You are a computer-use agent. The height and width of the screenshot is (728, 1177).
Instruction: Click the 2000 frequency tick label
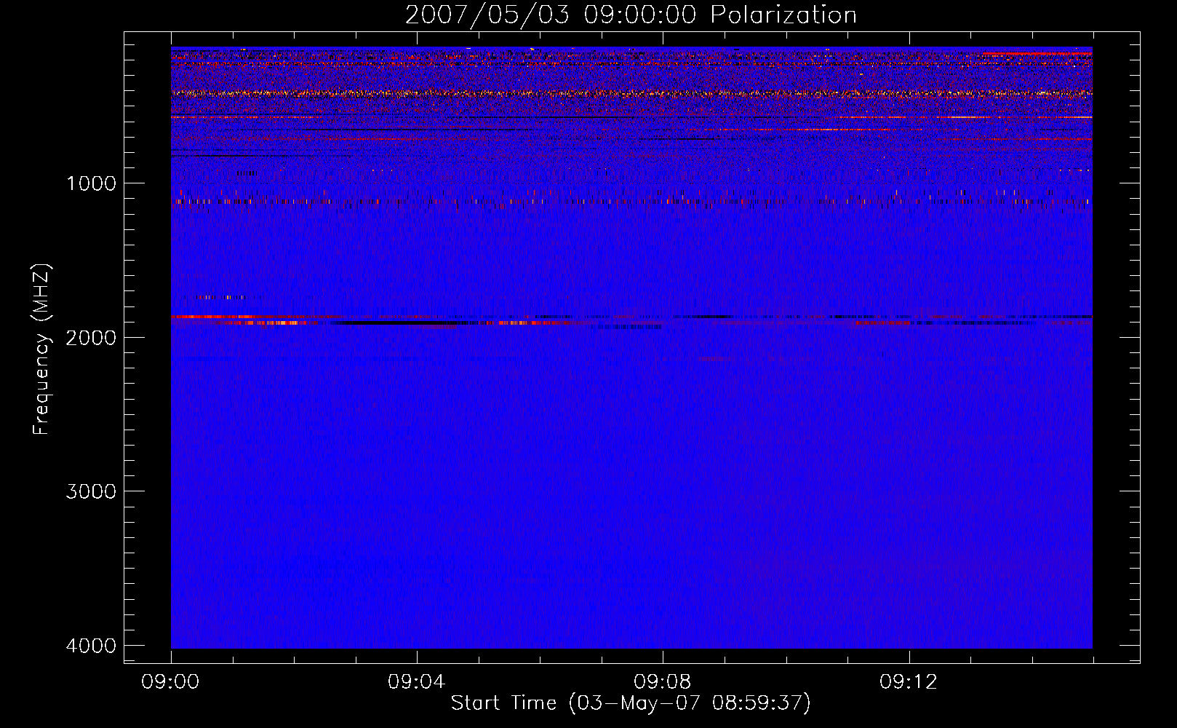[x=91, y=338]
